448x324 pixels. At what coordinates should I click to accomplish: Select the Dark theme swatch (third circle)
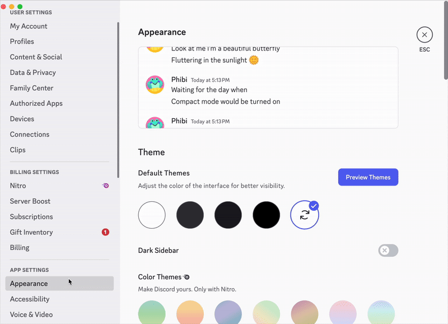[228, 215]
